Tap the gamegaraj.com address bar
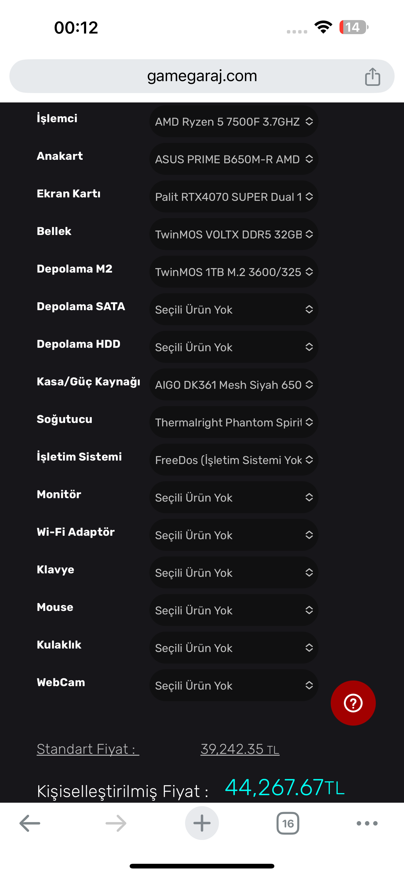The image size is (404, 876). 202,76
